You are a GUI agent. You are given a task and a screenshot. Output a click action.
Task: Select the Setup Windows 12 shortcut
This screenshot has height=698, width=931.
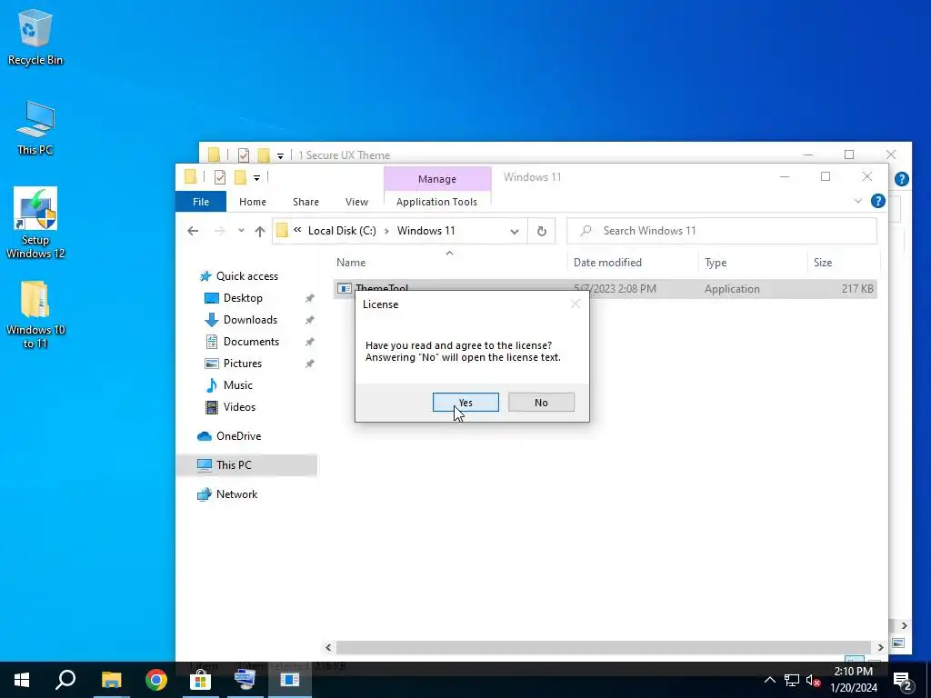tap(35, 223)
